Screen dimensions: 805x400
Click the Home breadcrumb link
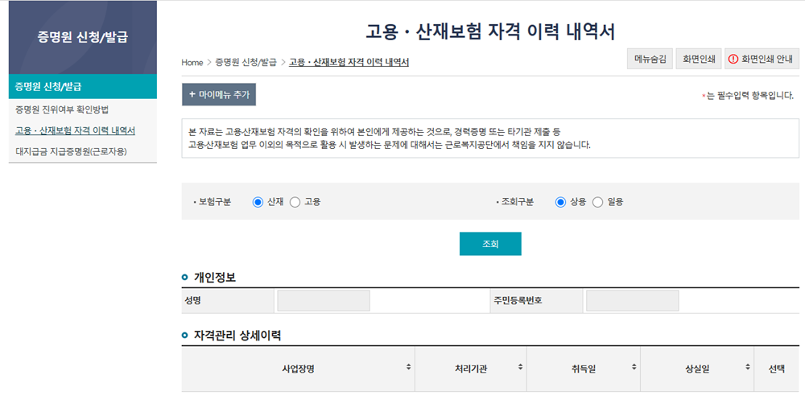point(192,63)
